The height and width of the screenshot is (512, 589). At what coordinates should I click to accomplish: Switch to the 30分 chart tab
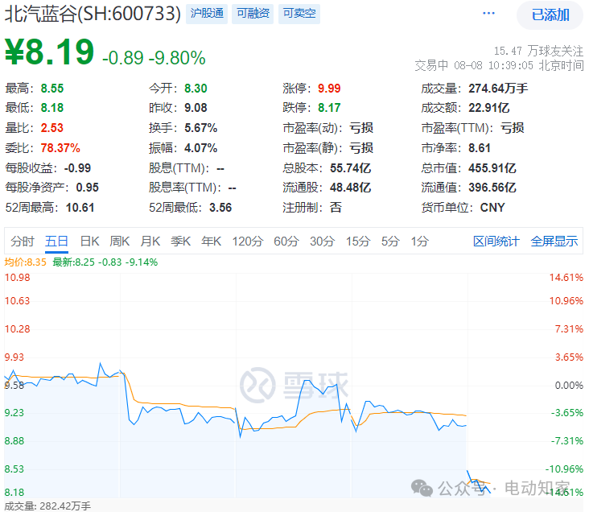click(323, 242)
